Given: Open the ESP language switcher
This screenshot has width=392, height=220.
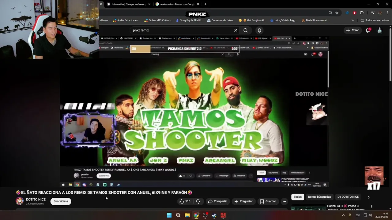Looking at the screenshot, I should pyautogui.click(x=358, y=215).
